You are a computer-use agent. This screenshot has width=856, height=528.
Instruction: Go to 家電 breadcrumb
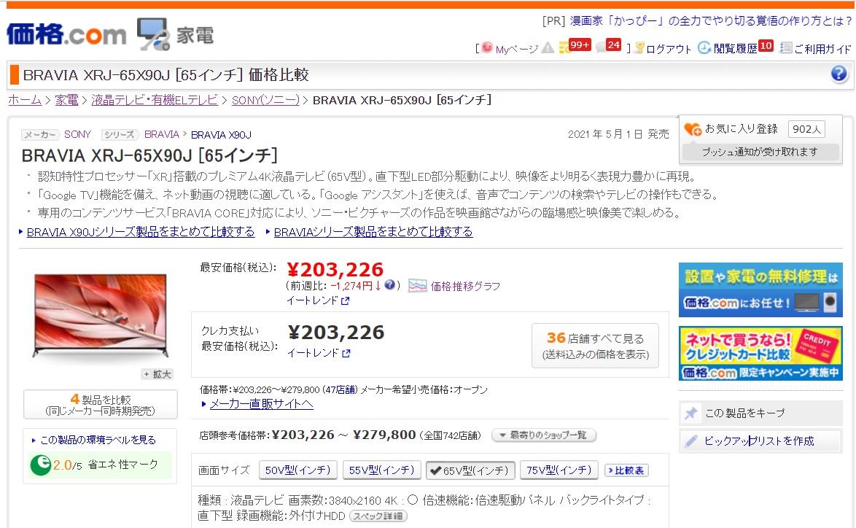point(66,100)
